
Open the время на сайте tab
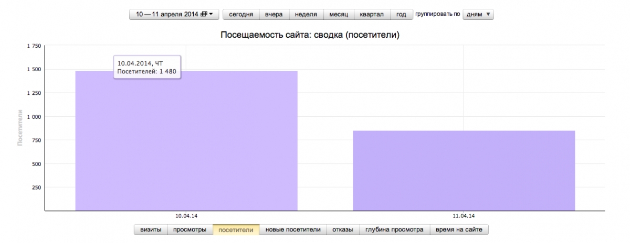459,229
